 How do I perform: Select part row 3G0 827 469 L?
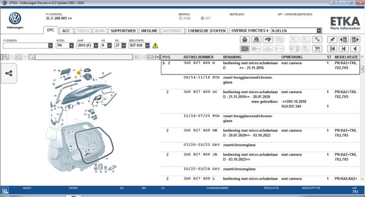(x=261, y=179)
